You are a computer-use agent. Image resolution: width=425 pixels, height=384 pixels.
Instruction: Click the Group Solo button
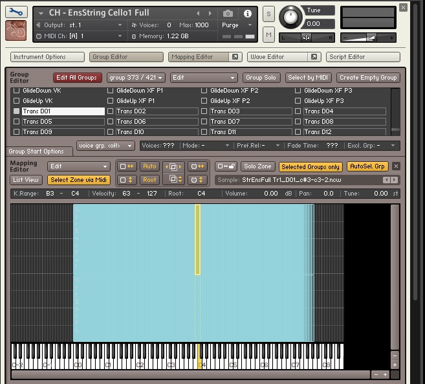[x=261, y=78]
